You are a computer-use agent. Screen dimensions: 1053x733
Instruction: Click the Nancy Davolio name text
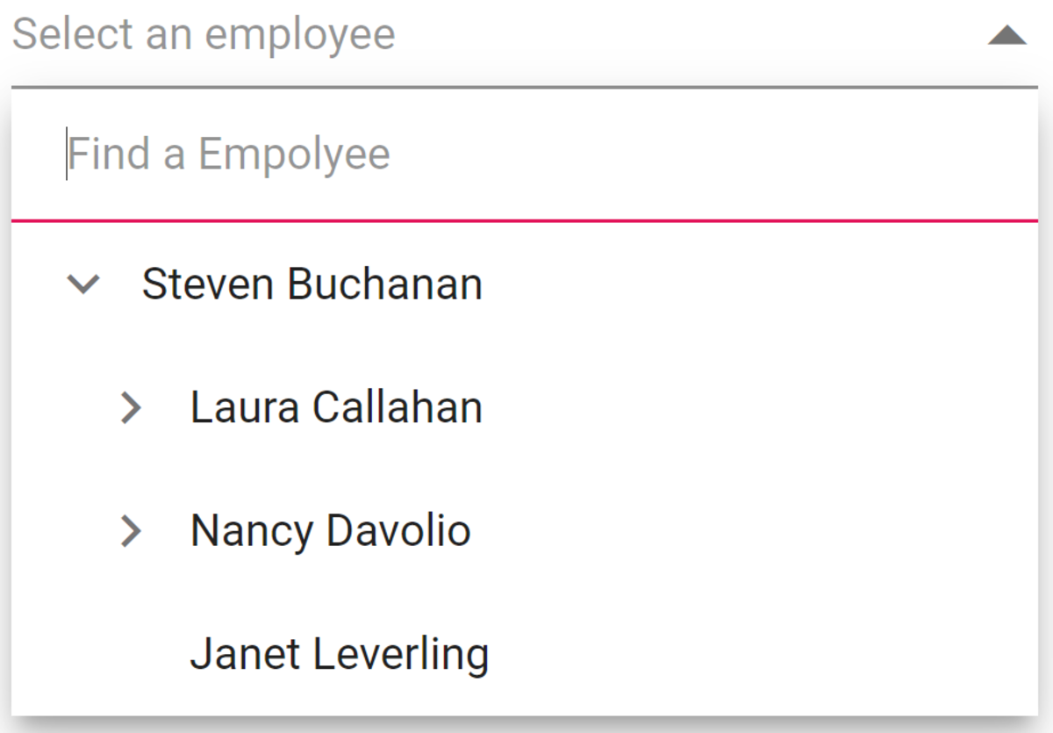click(330, 531)
